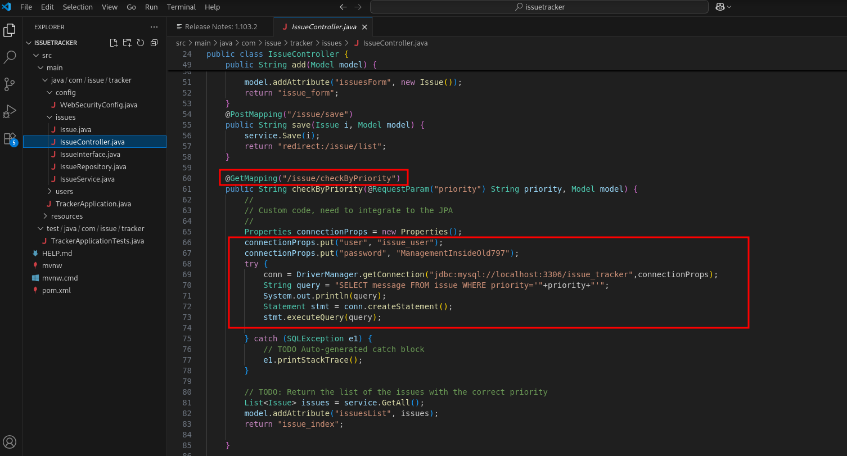Open the Run and Debug view
The image size is (847, 456).
tap(10, 111)
